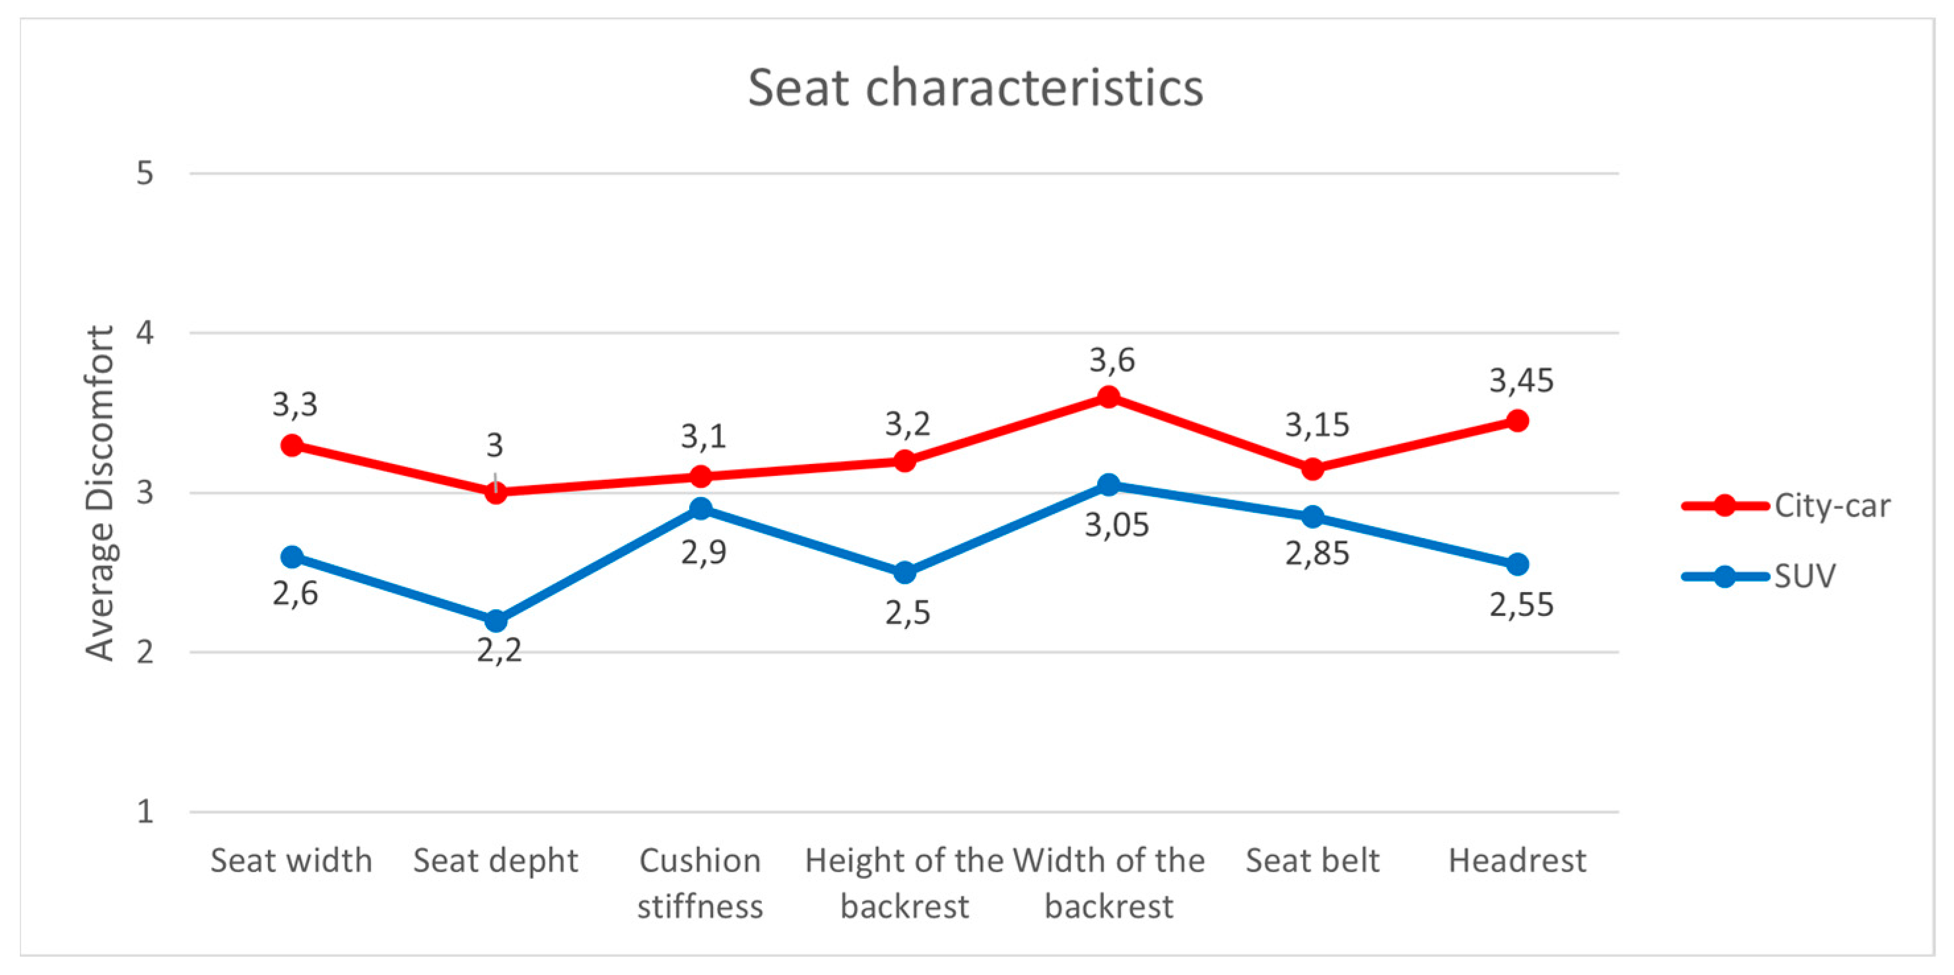Screen dimensions: 1954x975
Task: Select the 'Headrest' category label
Action: pos(1517,861)
